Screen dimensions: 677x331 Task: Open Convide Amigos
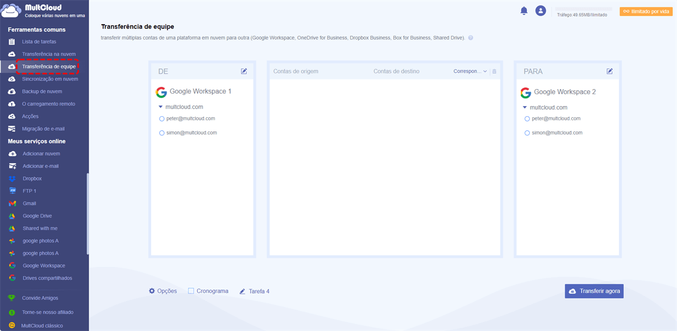click(x=40, y=298)
